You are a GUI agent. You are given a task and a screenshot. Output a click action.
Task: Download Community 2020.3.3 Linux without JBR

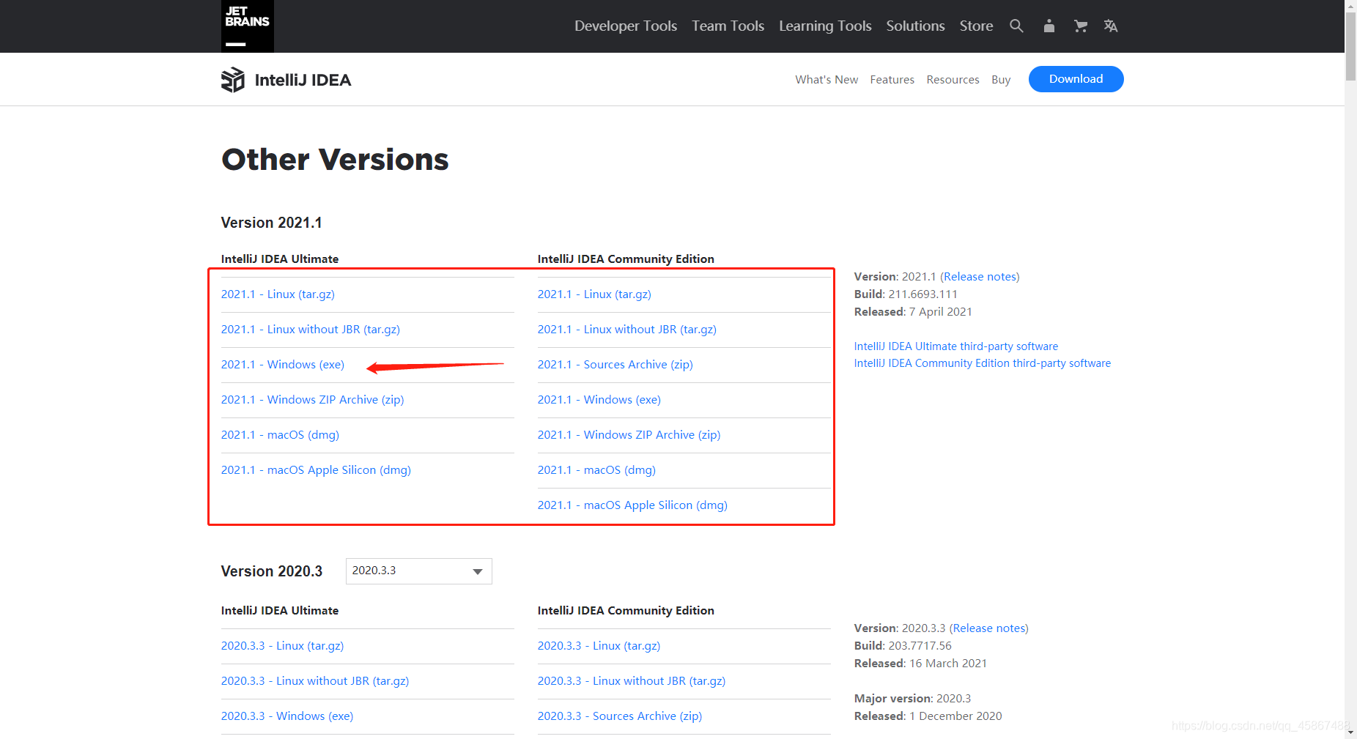(632, 680)
